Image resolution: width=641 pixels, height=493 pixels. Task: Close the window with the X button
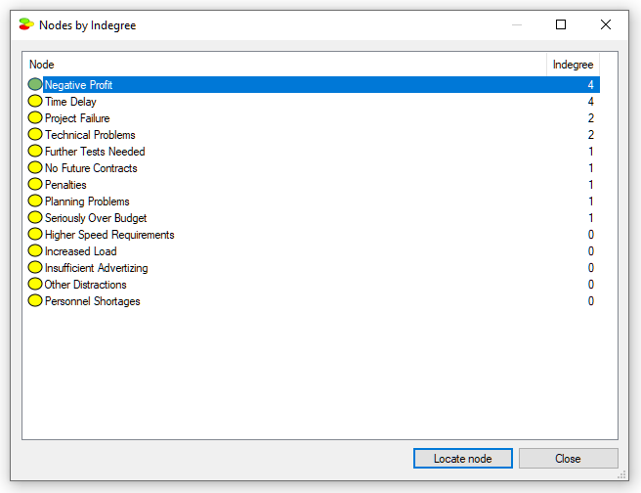click(606, 24)
